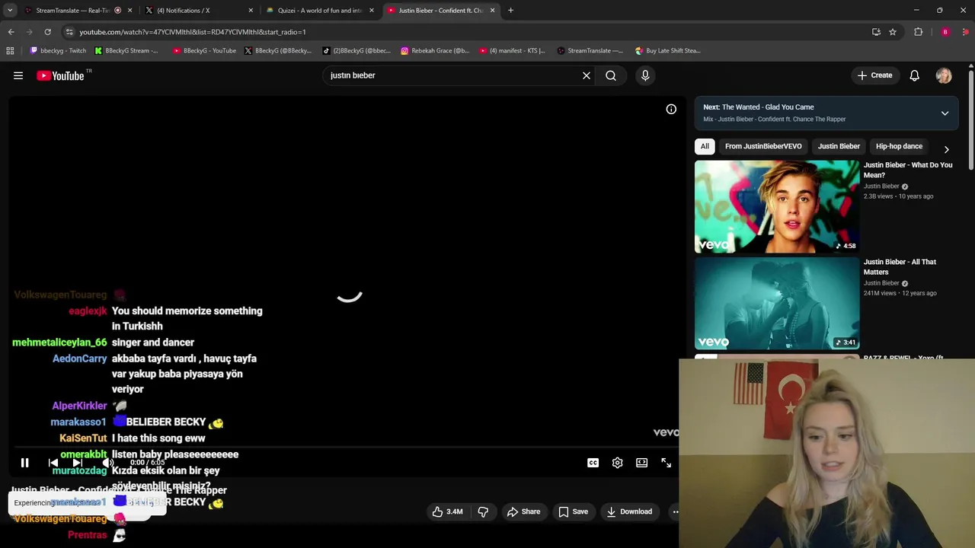
Task: Expand the Next up playlist panel
Action: tap(945, 113)
